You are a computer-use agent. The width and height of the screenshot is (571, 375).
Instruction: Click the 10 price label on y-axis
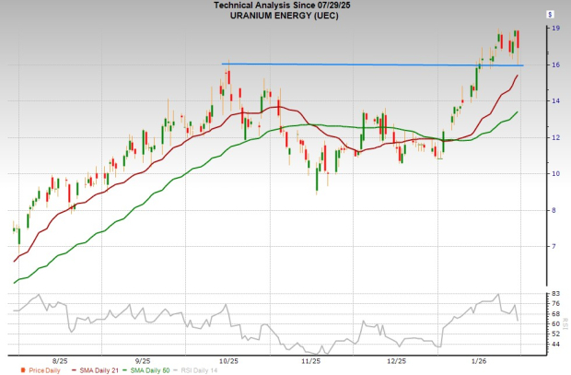point(556,173)
